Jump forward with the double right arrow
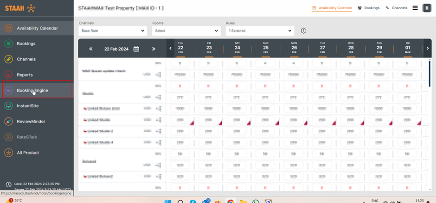This screenshot has height=203, width=436. 154,49
